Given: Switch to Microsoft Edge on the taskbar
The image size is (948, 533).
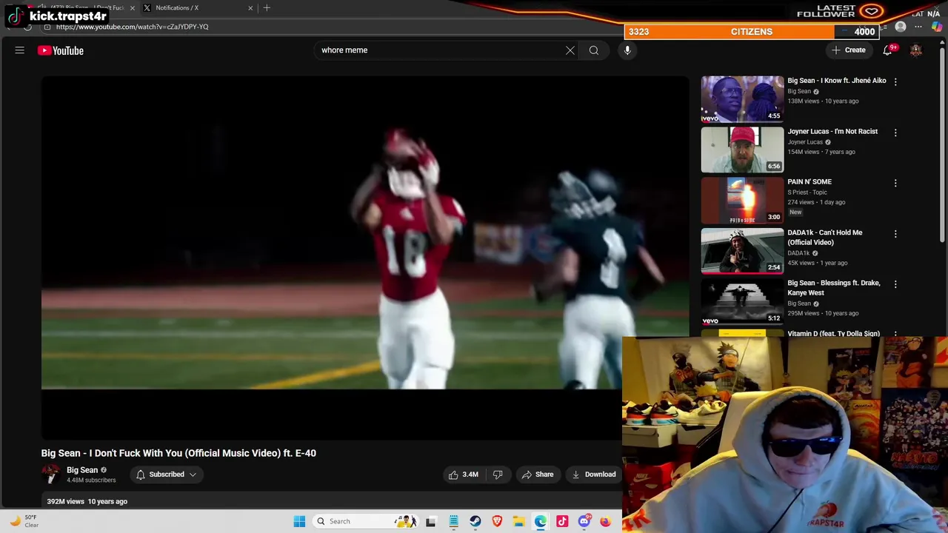Looking at the screenshot, I should pos(541,521).
